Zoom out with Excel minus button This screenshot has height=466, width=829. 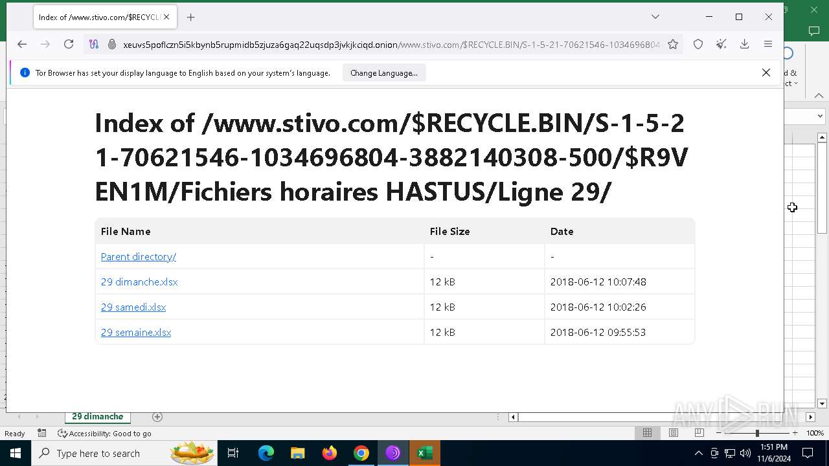click(719, 433)
